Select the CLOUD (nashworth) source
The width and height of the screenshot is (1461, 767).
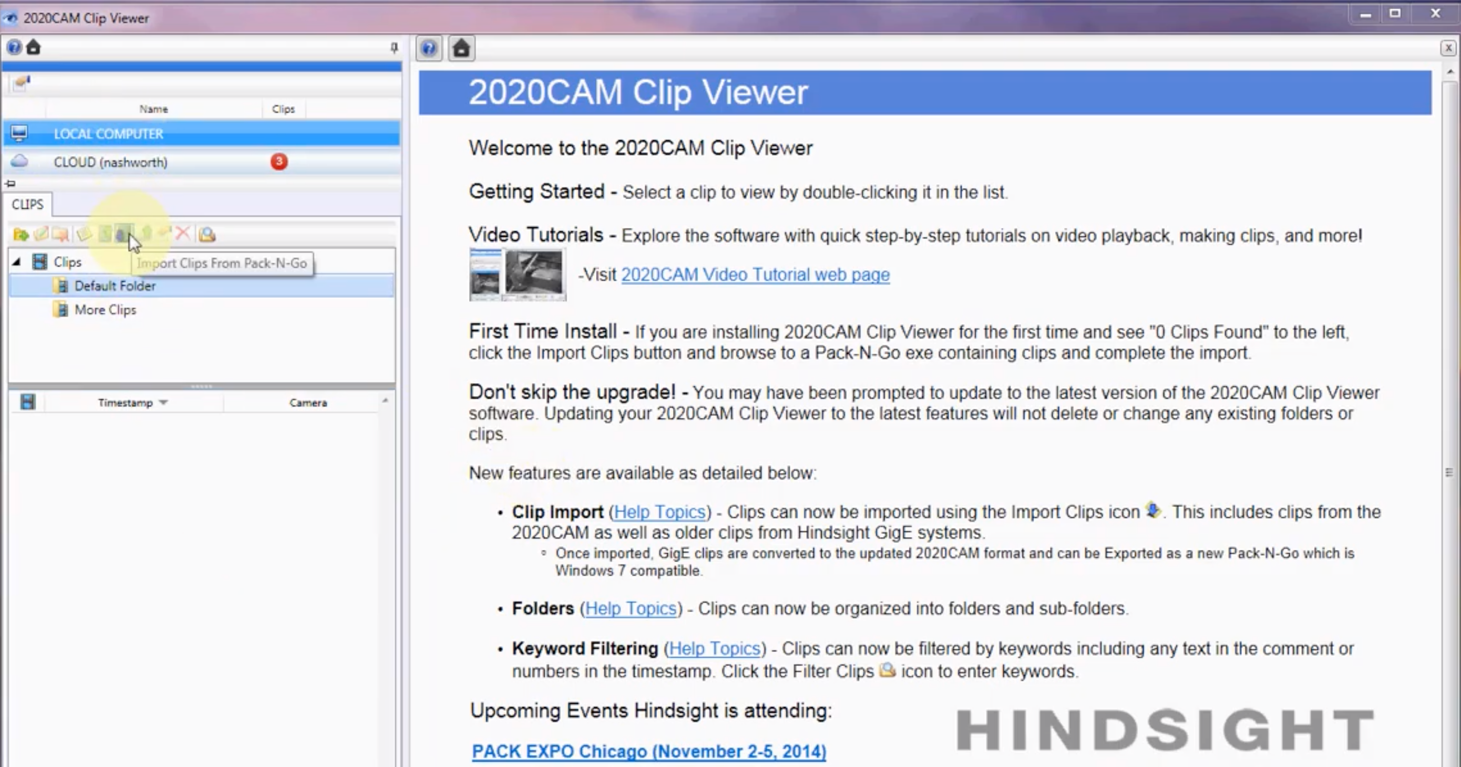[x=201, y=162]
